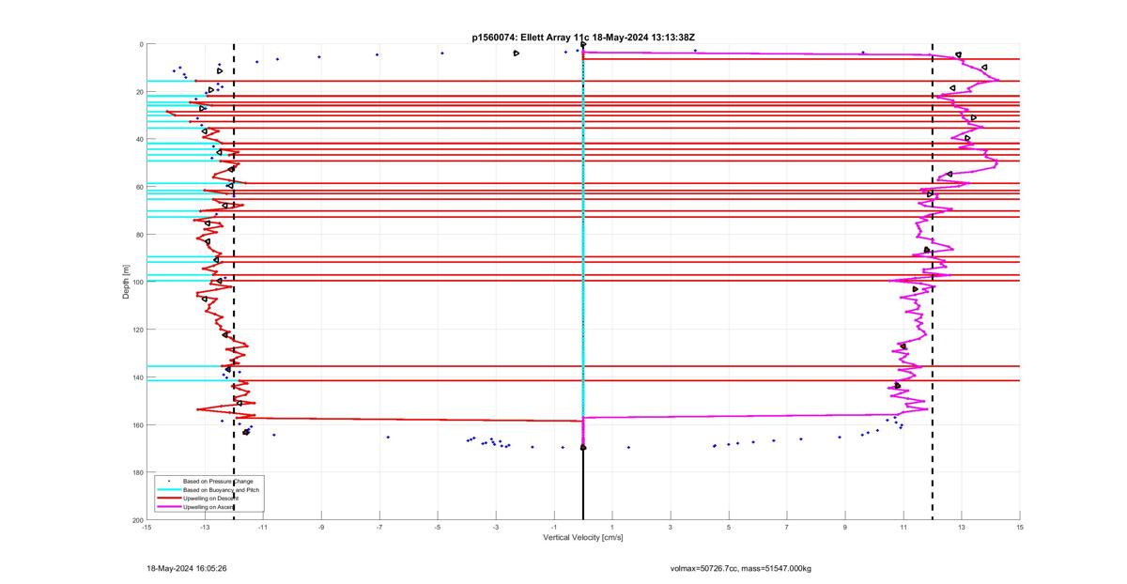Select legend entry 'Upwelling on Descent'

click(211, 499)
